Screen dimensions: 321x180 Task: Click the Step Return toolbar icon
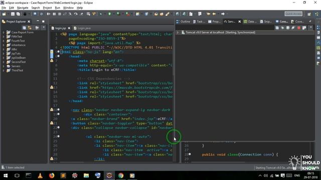[x=81, y=14]
